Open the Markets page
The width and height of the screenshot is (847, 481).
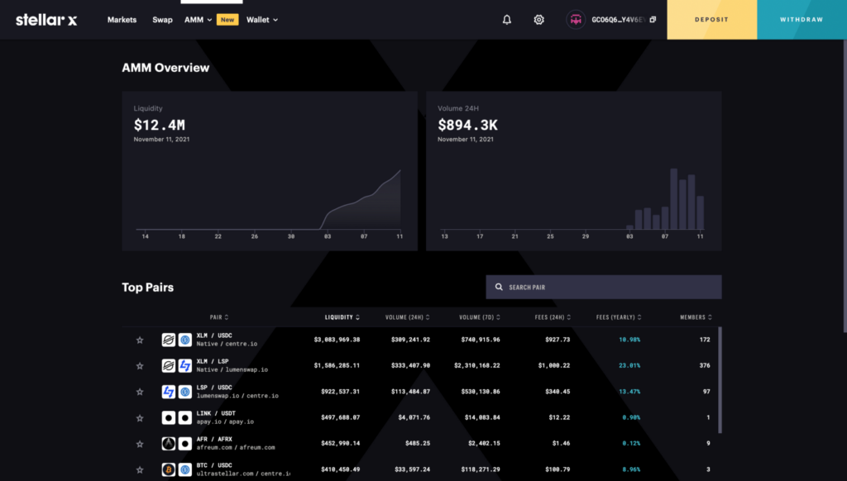[x=122, y=20]
